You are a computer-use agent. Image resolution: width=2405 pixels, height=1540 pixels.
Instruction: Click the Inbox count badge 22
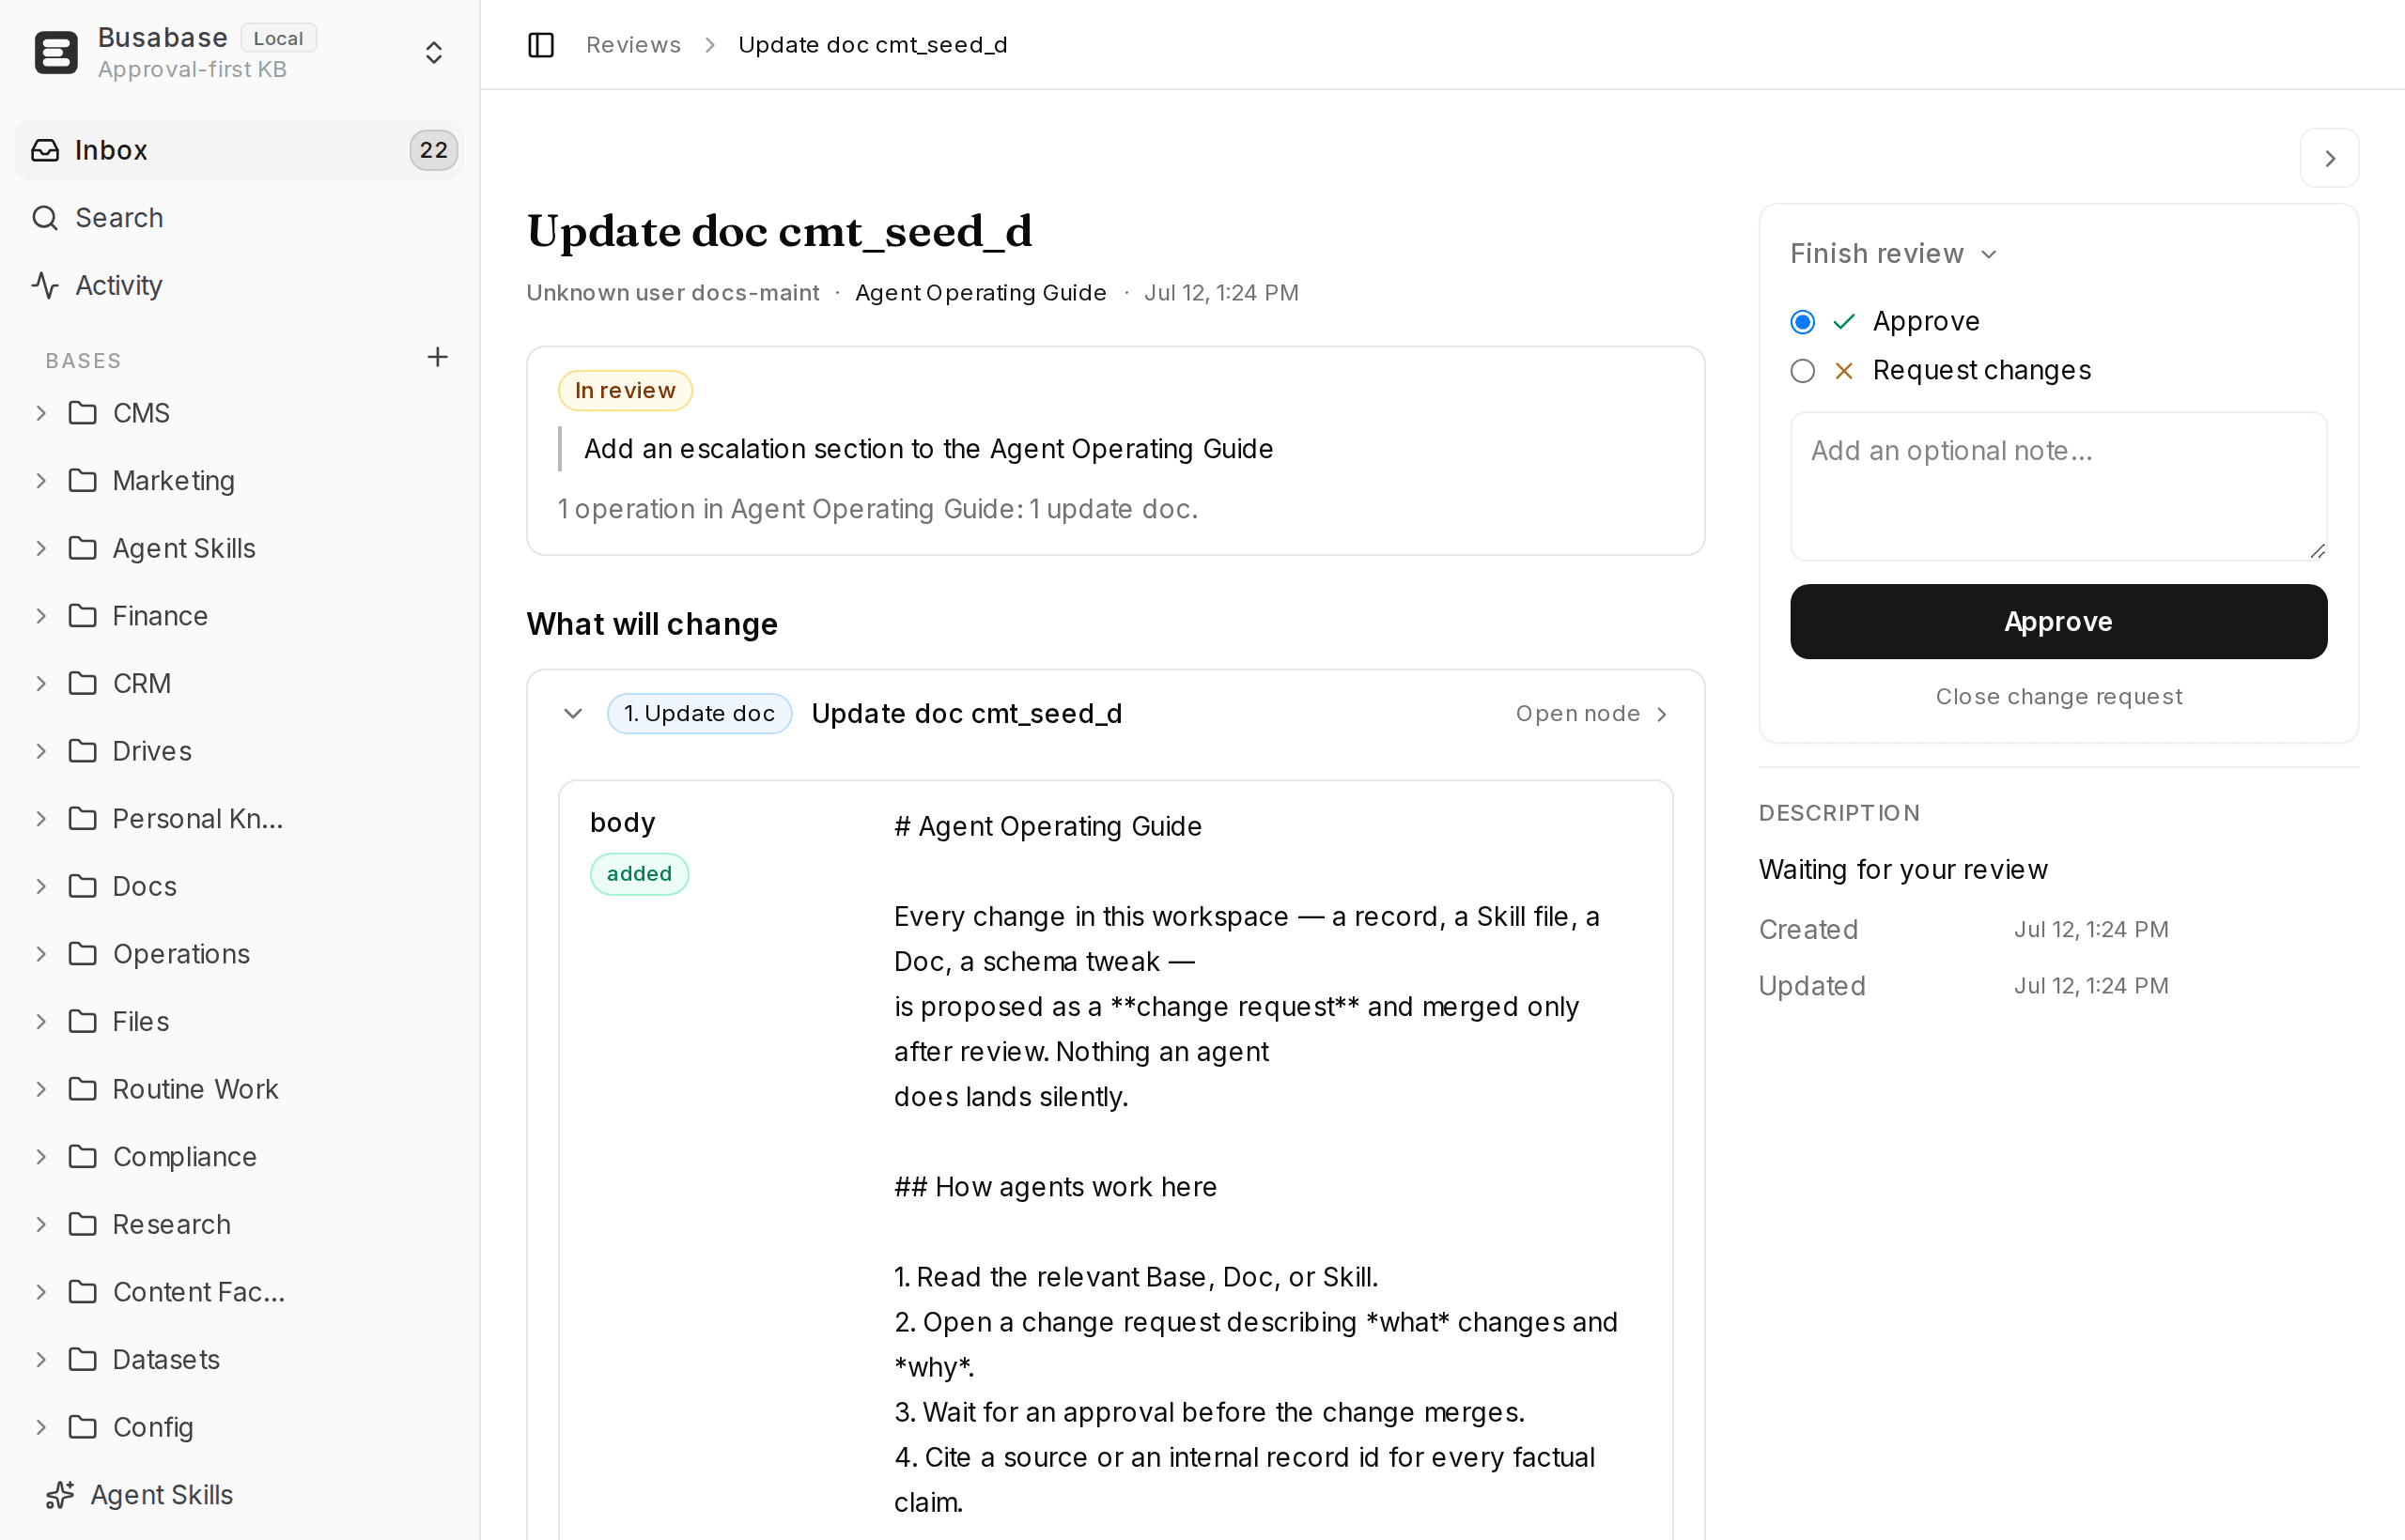[433, 150]
